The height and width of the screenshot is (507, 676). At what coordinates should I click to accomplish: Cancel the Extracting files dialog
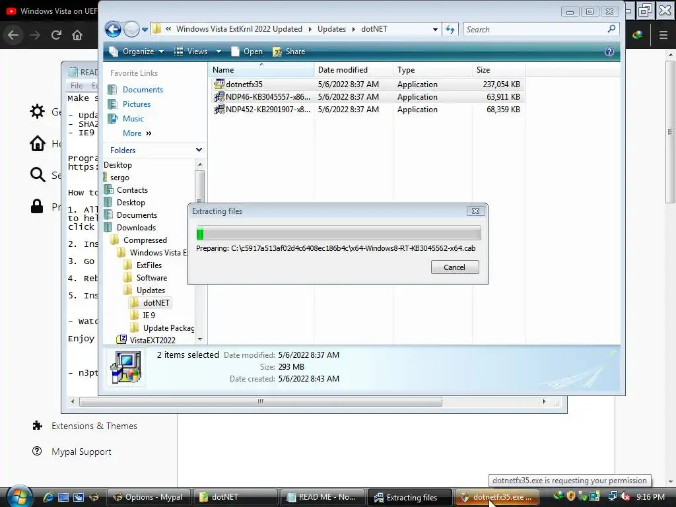(455, 267)
